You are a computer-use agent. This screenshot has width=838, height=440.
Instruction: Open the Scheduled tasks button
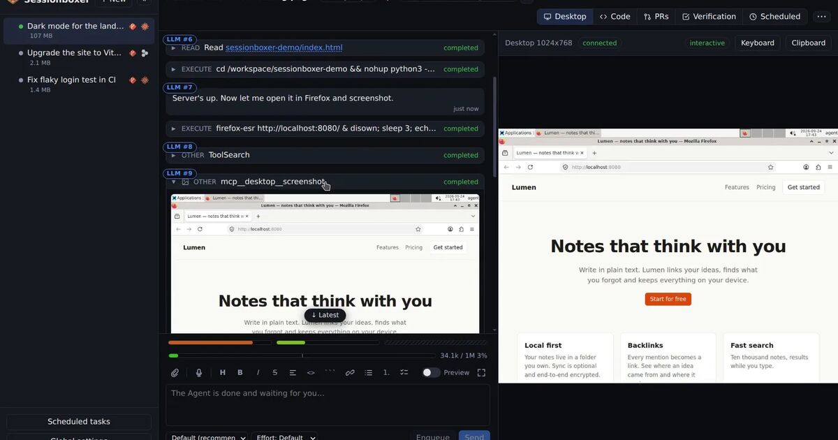pos(79,422)
